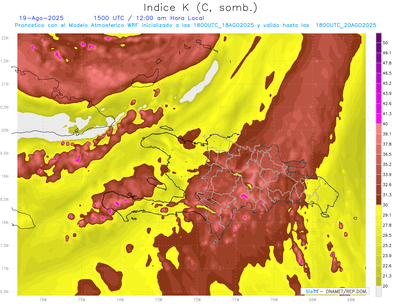Click the colorbar value 33.9
The height and width of the screenshot is (304, 394).
[387, 174]
